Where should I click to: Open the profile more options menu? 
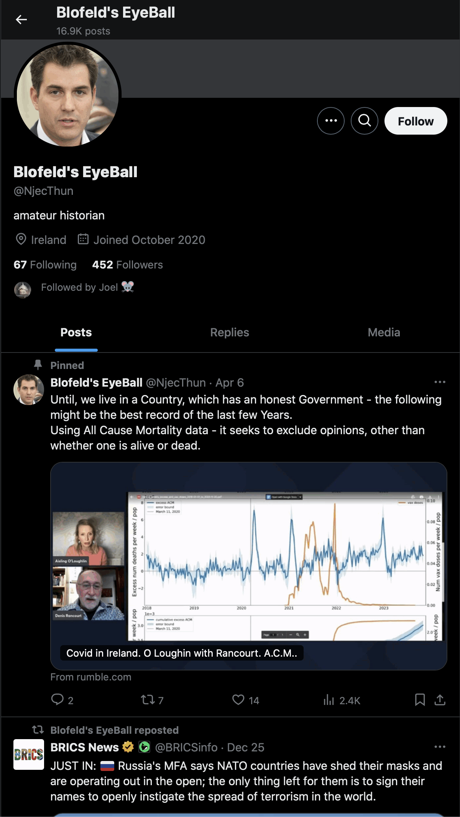330,121
